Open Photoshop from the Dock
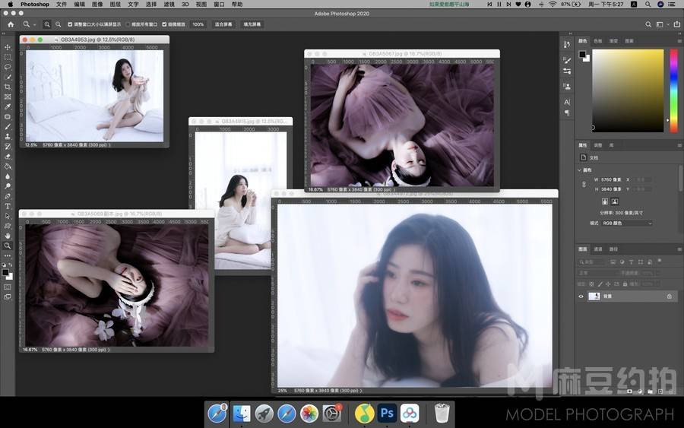The image size is (684, 428). (x=387, y=413)
